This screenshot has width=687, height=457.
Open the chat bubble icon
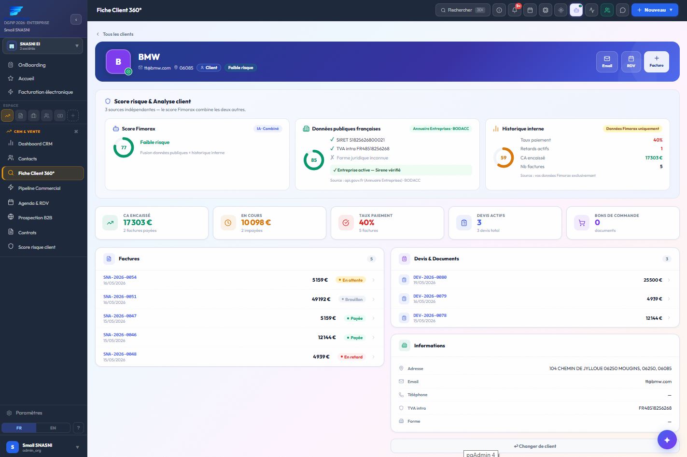point(623,10)
